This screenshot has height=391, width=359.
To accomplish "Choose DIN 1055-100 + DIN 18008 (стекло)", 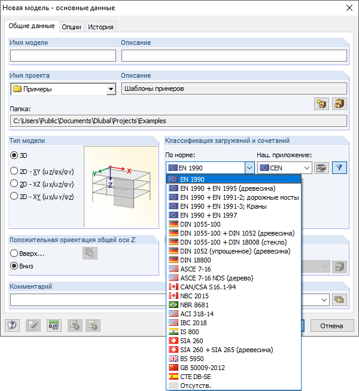I will click(x=234, y=242).
